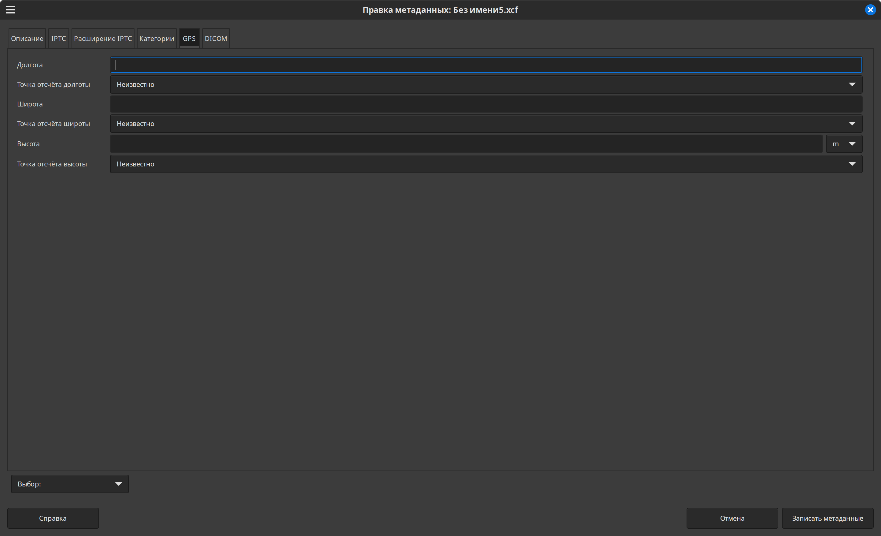Switch to the Описание tab
Image resolution: width=881 pixels, height=536 pixels.
[27, 39]
